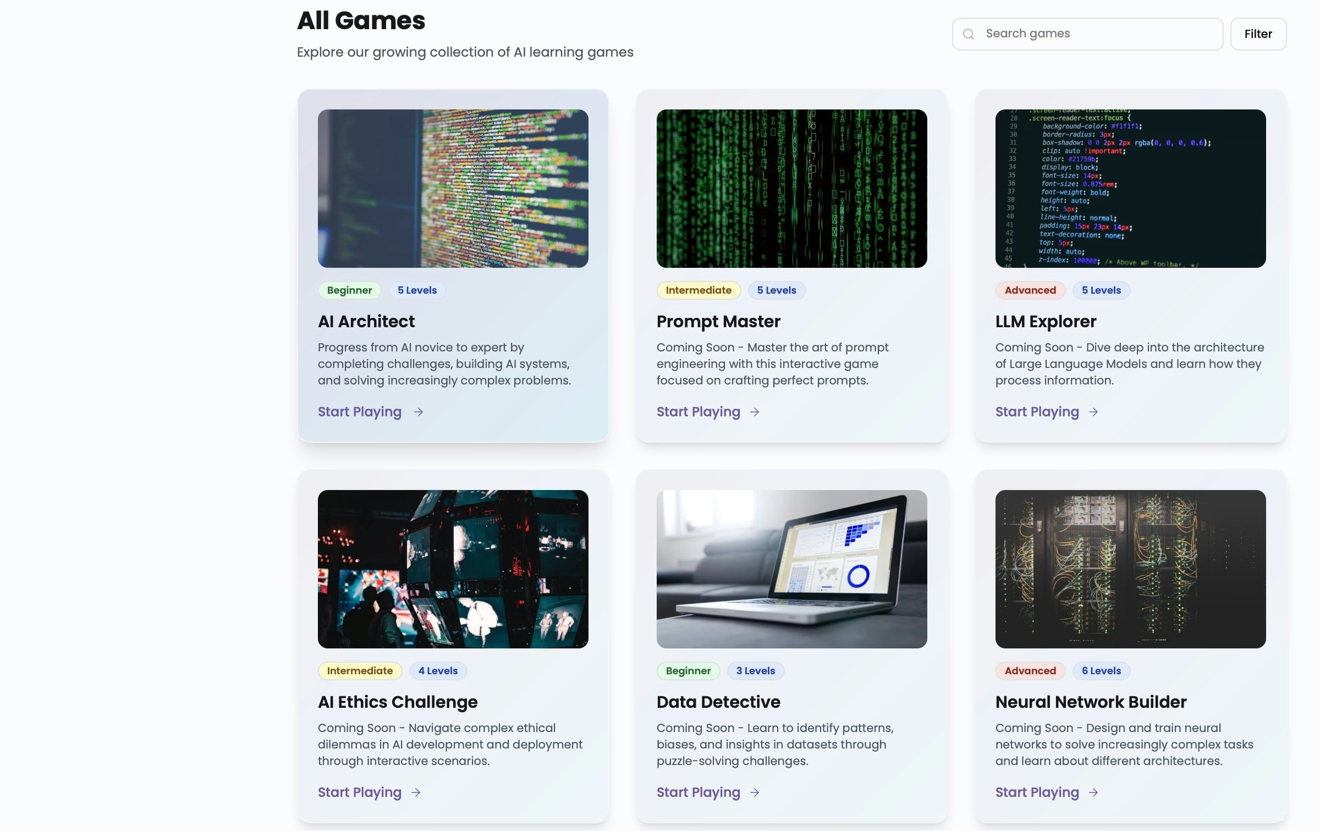
Task: Start playing Prompt Master
Action: pyautogui.click(x=698, y=412)
